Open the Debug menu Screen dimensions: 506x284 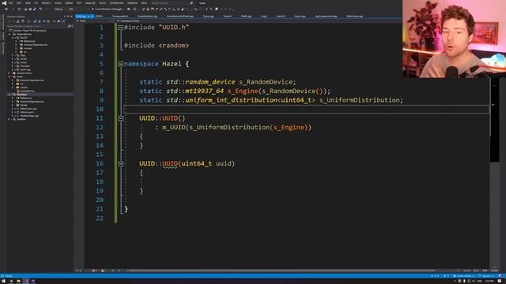(69, 3)
